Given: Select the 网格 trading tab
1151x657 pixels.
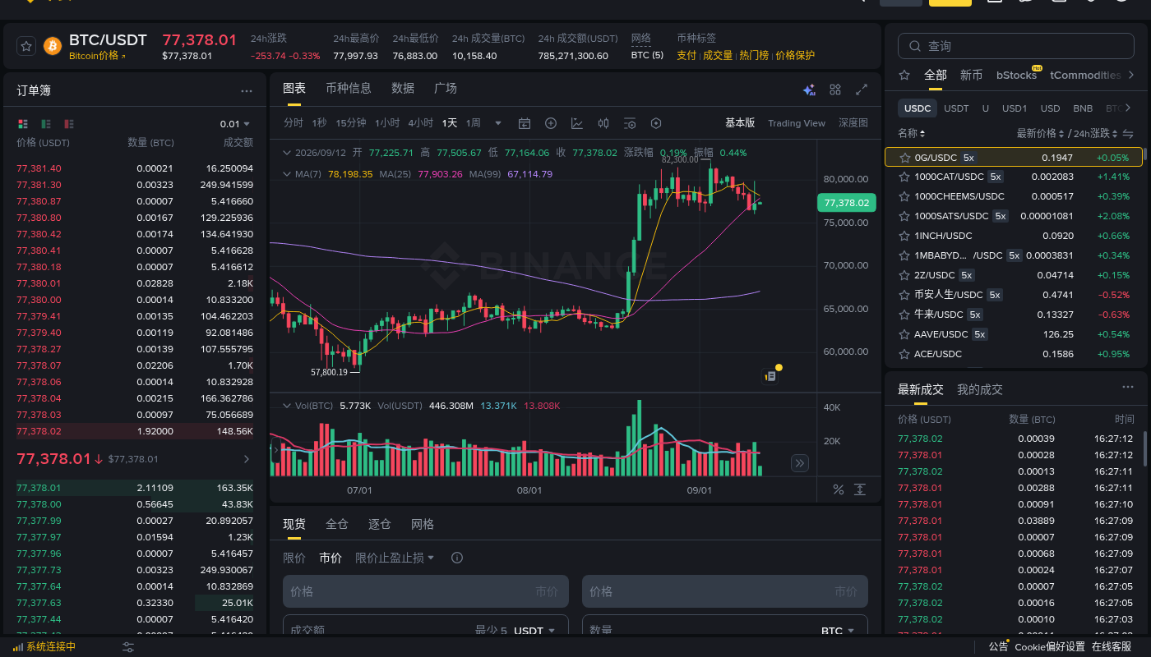Looking at the screenshot, I should pos(423,524).
